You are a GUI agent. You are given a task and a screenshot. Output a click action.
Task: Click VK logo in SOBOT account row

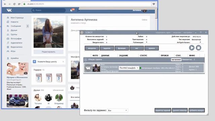pyautogui.click(x=88, y=68)
